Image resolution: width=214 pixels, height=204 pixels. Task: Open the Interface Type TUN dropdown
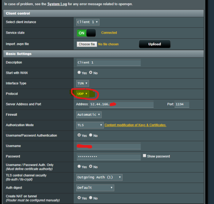pos(83,84)
